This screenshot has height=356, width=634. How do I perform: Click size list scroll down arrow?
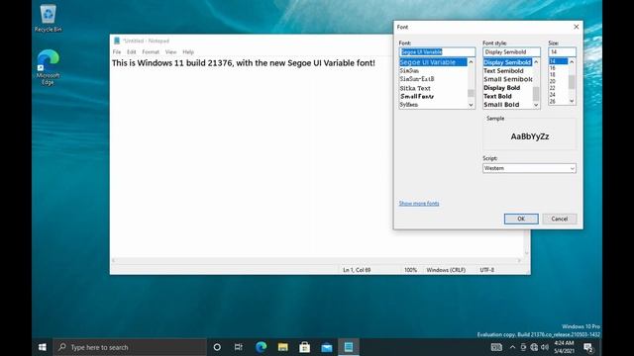(x=572, y=101)
